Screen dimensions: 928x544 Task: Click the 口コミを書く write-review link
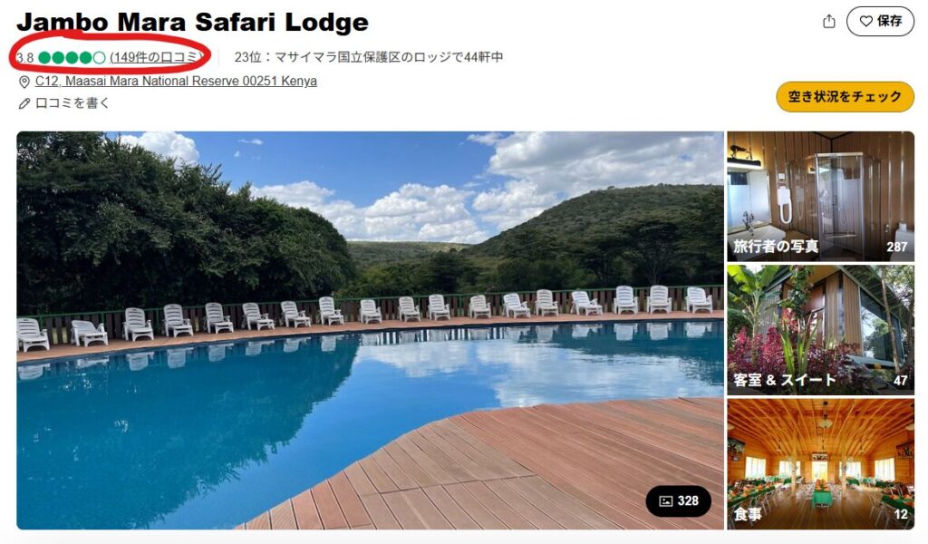72,103
